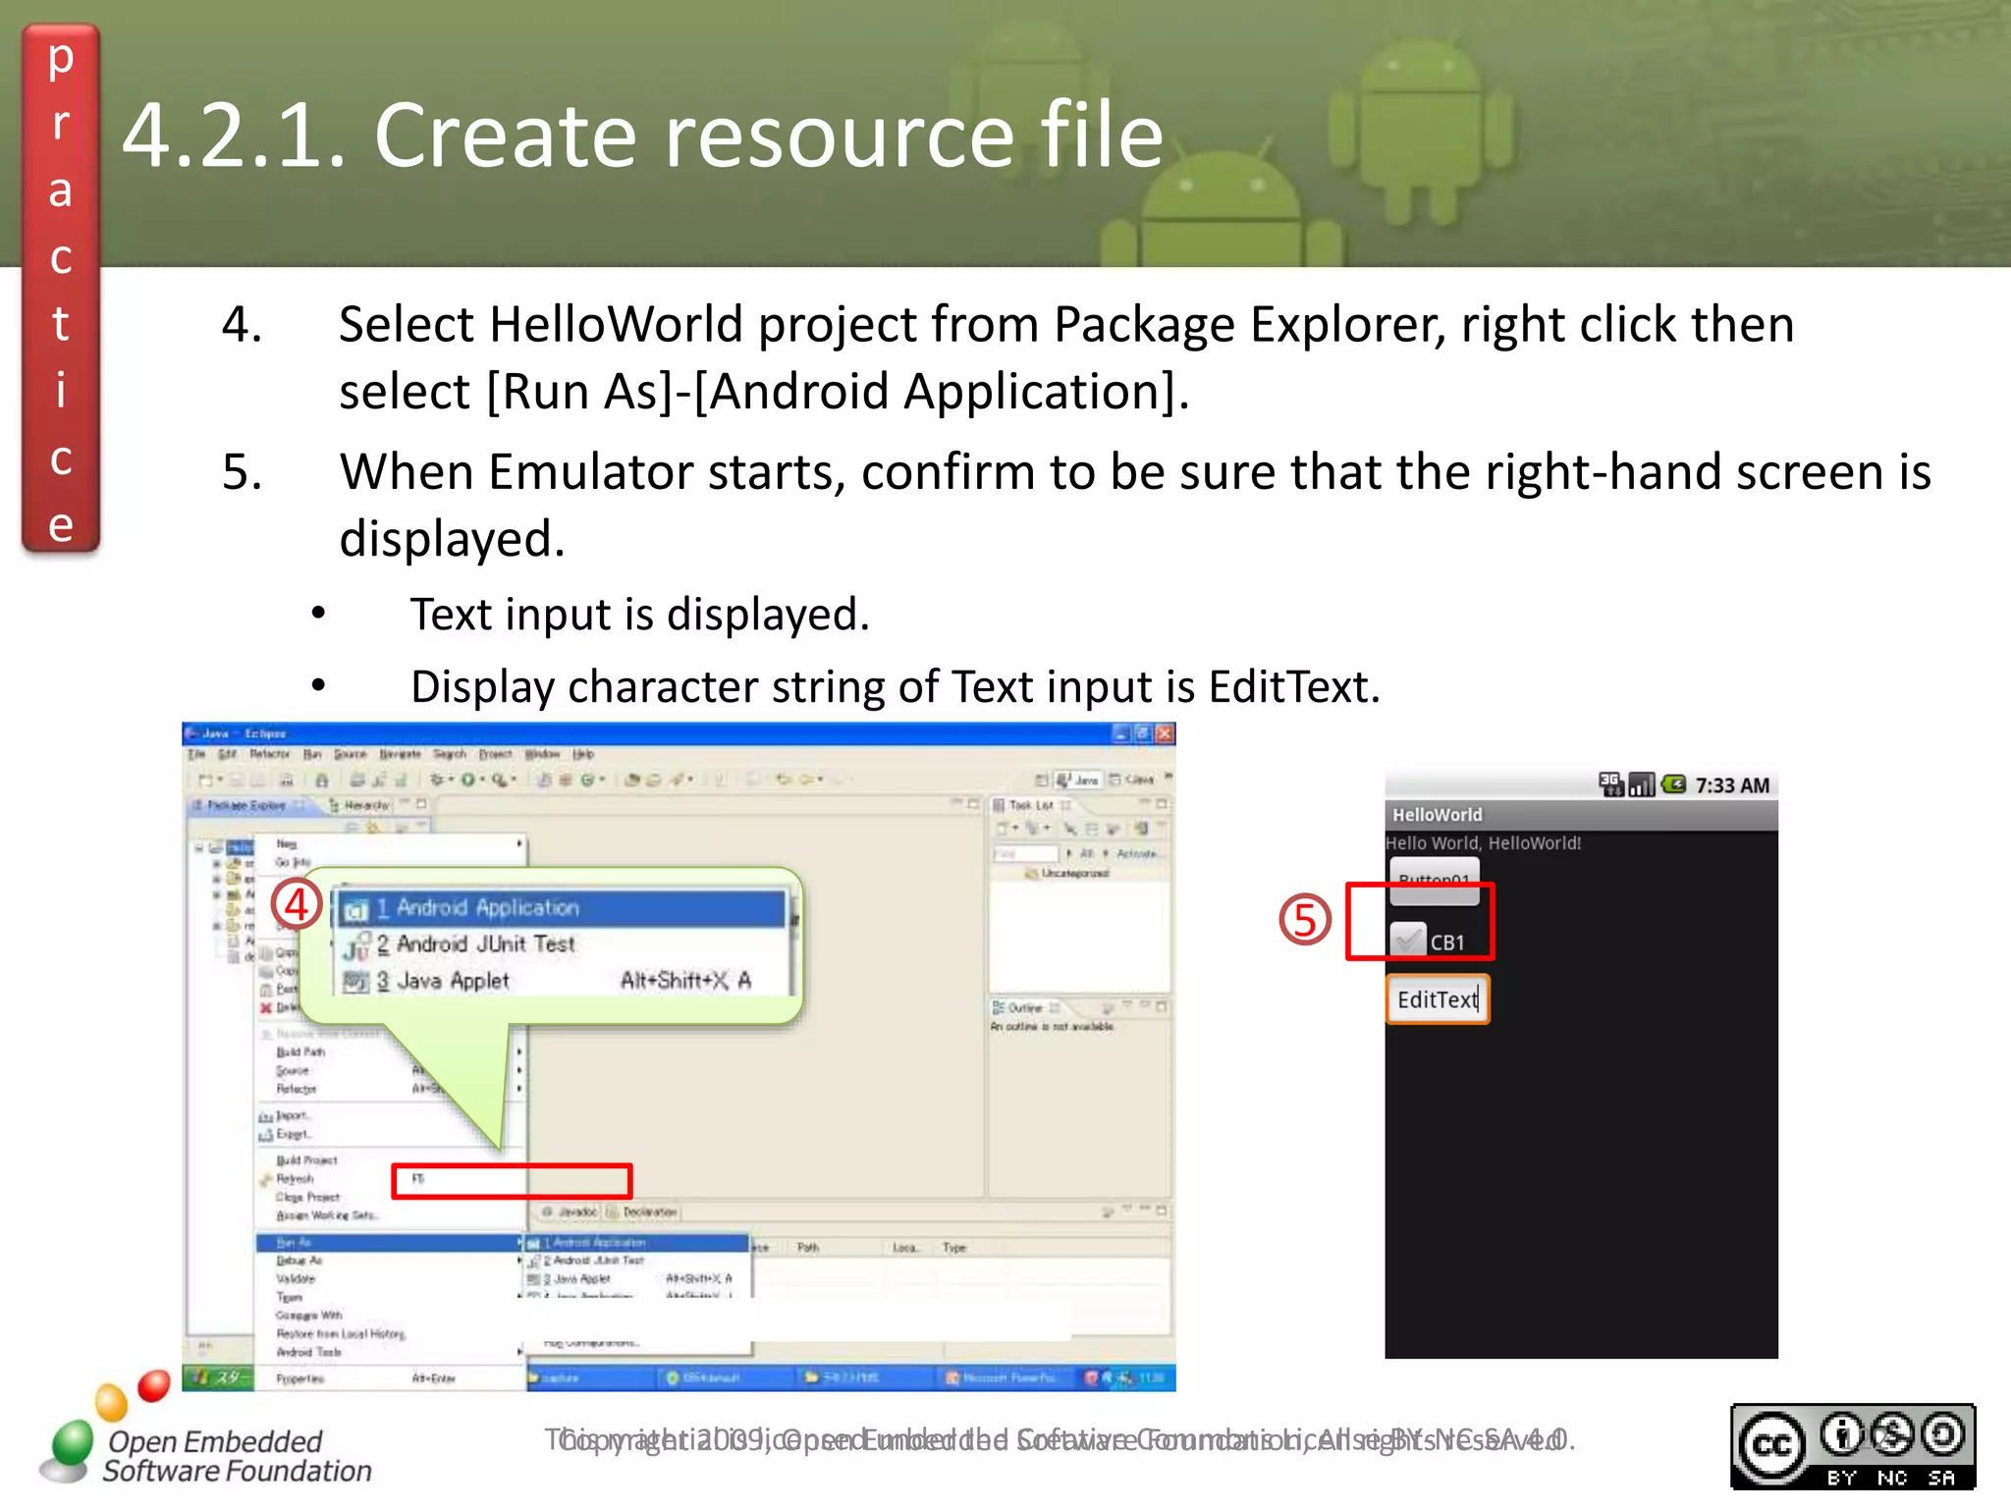Open the Eclipse Project menu
2011x1508 pixels.
[496, 754]
